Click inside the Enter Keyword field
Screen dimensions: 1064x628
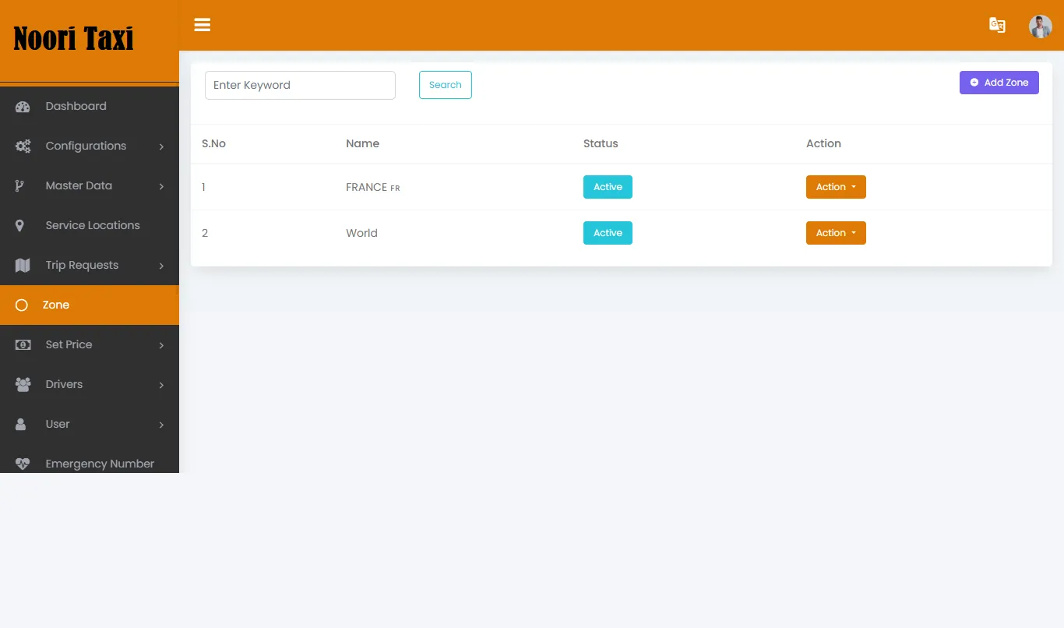tap(300, 85)
